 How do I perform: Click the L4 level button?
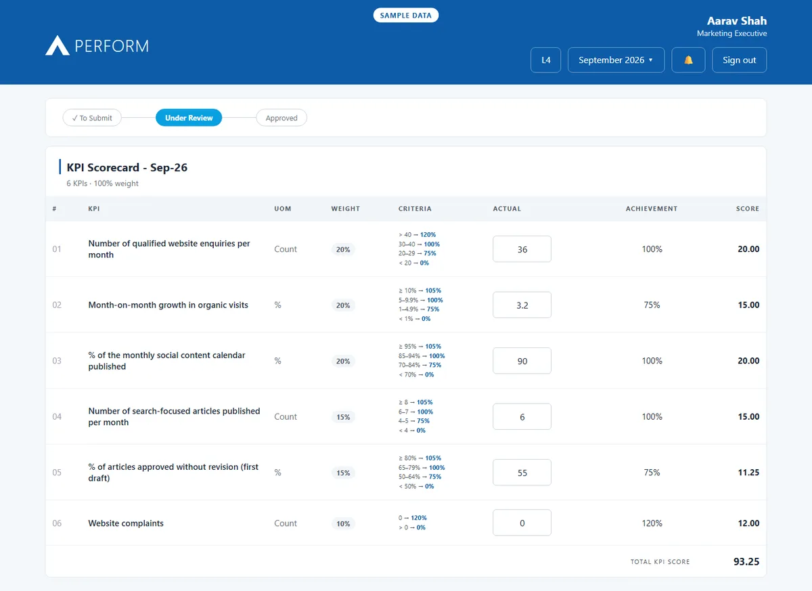(546, 60)
